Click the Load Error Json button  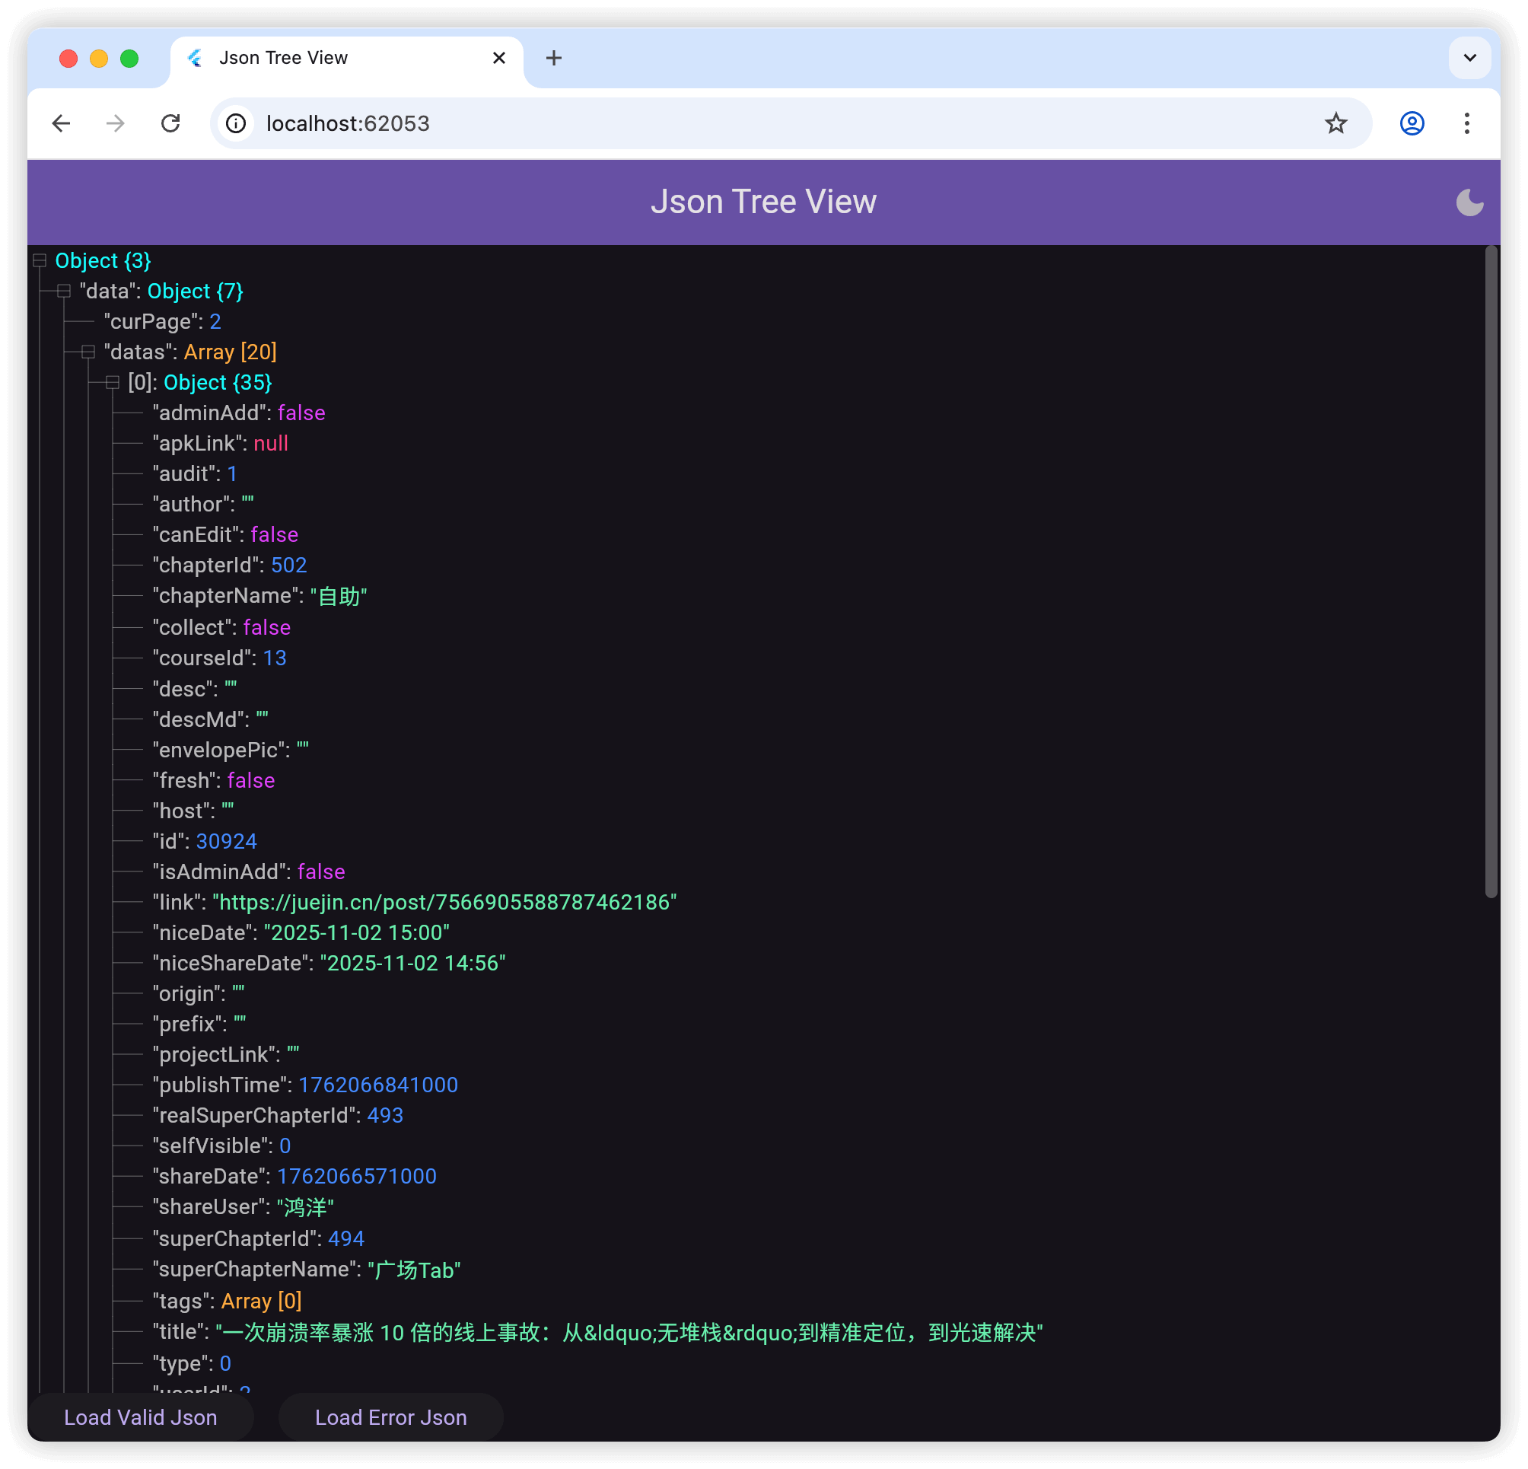coord(390,1416)
